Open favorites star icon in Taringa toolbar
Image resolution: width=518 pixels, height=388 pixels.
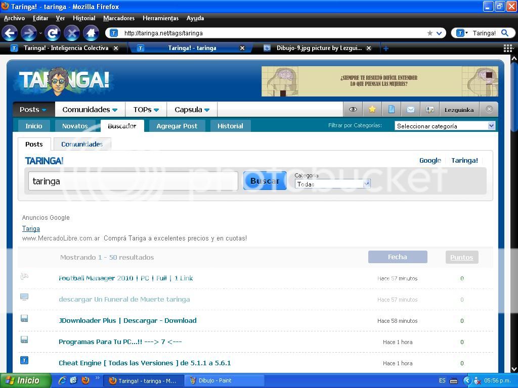(x=372, y=110)
